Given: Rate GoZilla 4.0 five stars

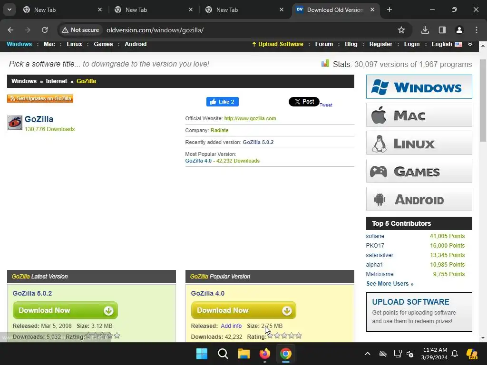Looking at the screenshot, I should point(299,336).
